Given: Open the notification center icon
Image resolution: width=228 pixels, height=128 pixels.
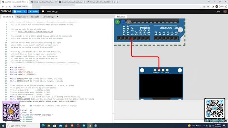Looking at the screenshot, I should 224,126.
